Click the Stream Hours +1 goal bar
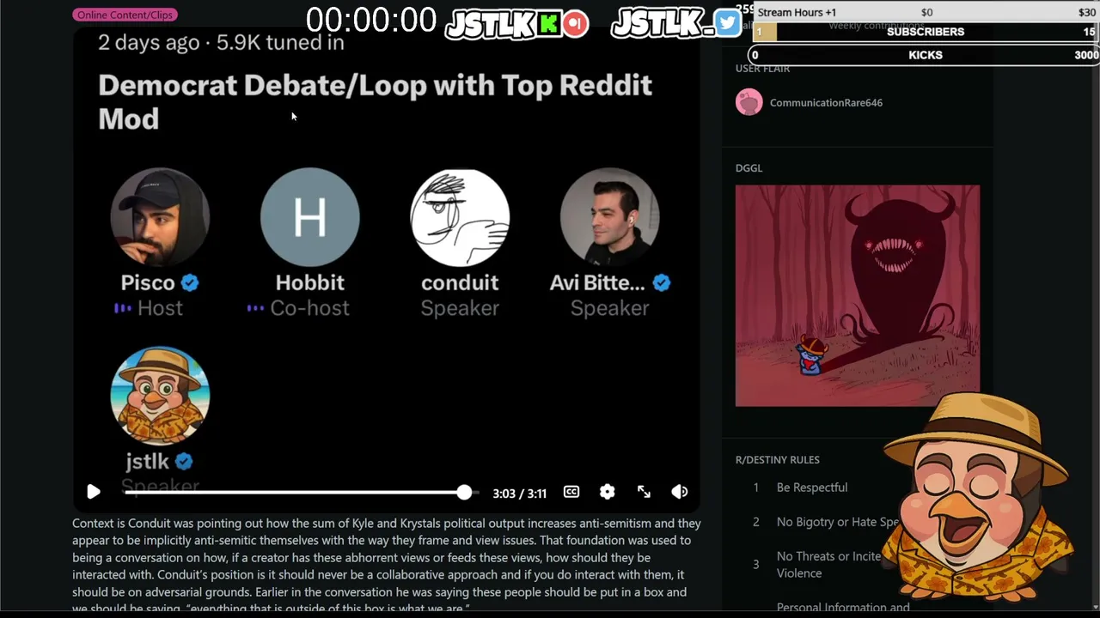 (926, 12)
